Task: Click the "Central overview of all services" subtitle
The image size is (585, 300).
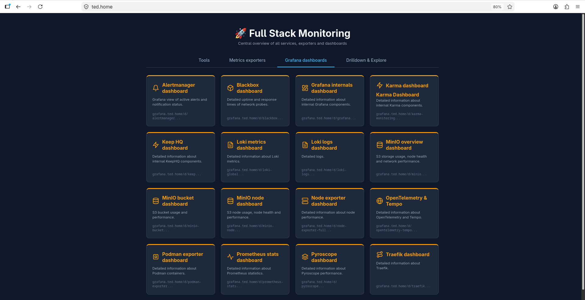Action: click(292, 44)
